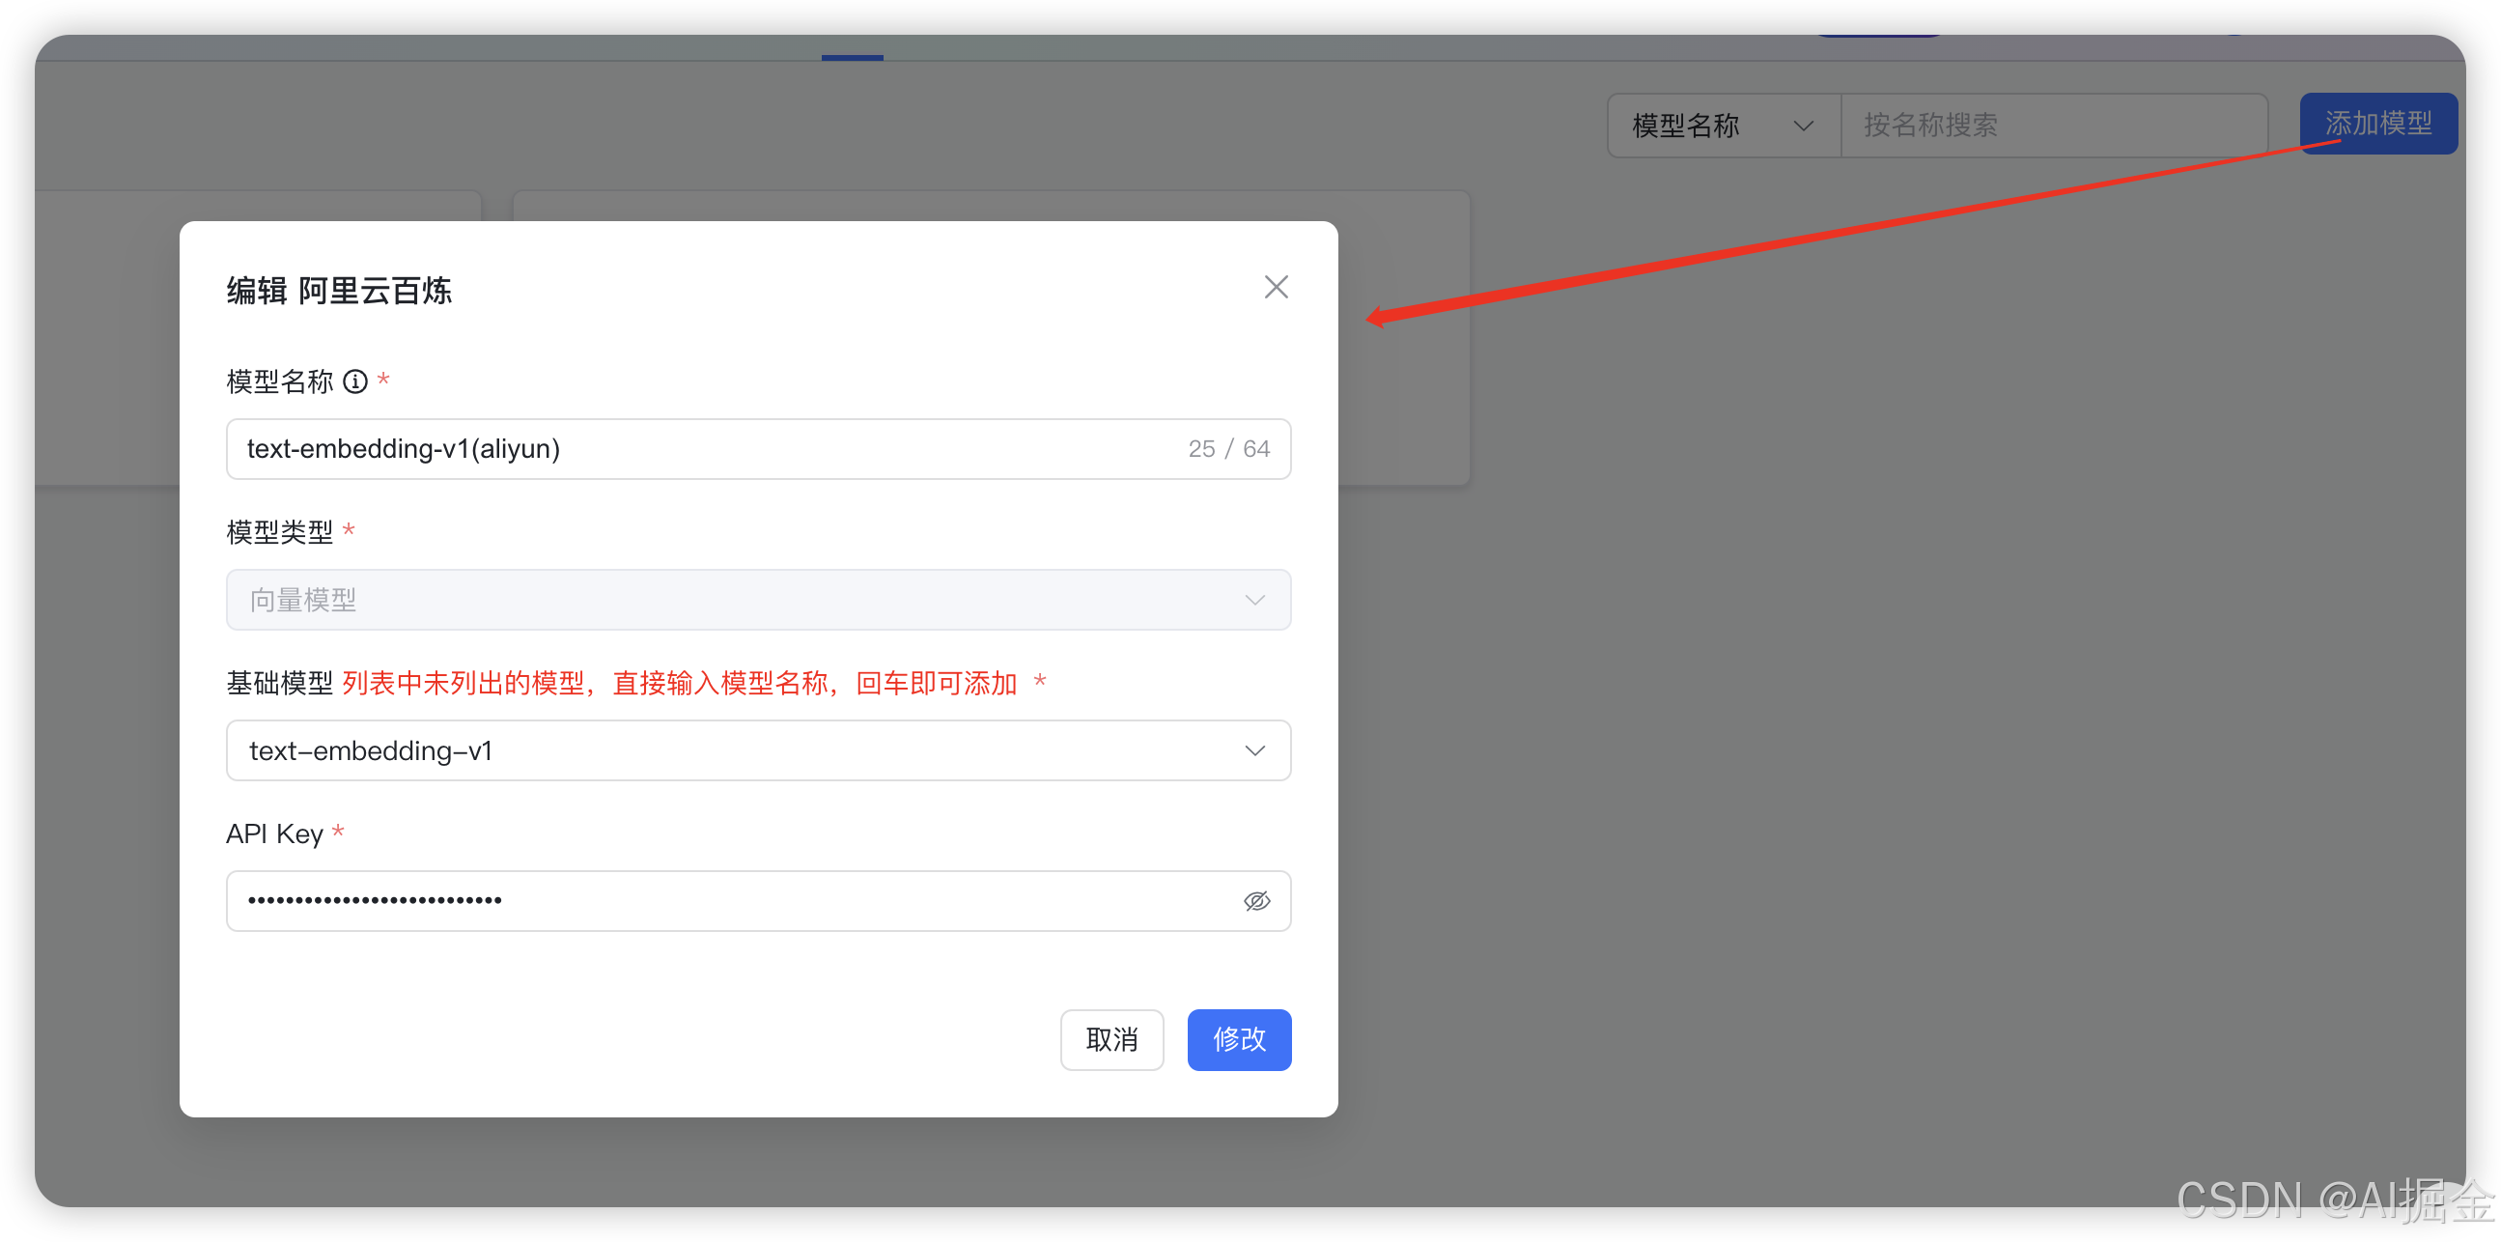Viewport: 2501px width, 1242px height.
Task: Confirm changes with the 修改 button
Action: [x=1238, y=1039]
